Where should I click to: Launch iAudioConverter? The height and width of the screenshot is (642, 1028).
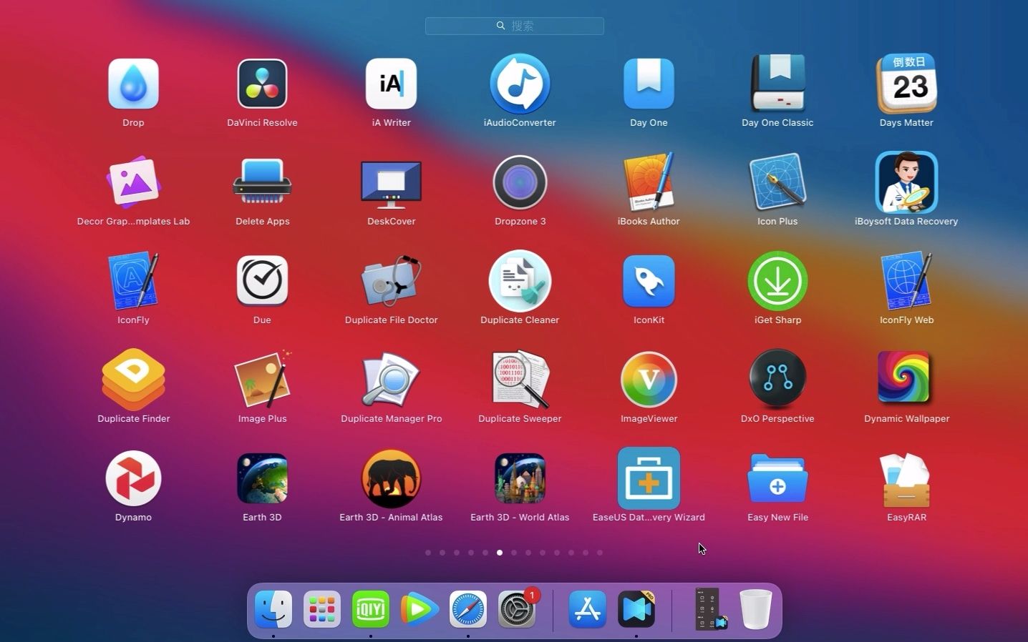point(520,84)
